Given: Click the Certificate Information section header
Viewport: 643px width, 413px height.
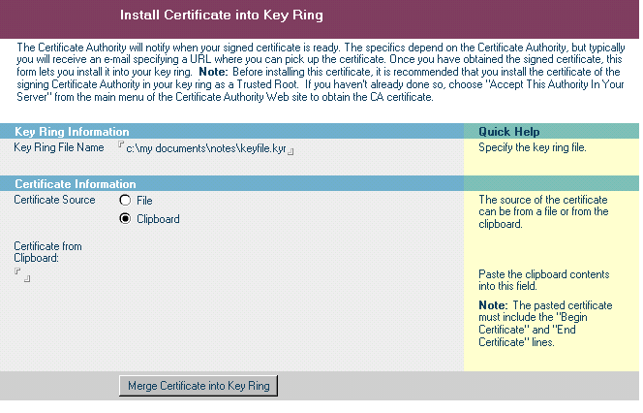Looking at the screenshot, I should (76, 184).
